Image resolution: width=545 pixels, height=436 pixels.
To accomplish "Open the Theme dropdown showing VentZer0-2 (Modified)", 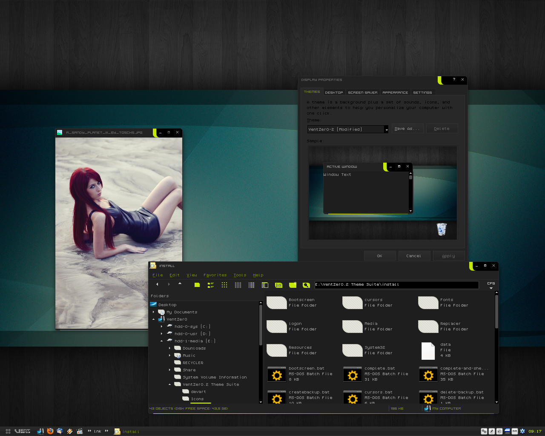I will click(386, 129).
